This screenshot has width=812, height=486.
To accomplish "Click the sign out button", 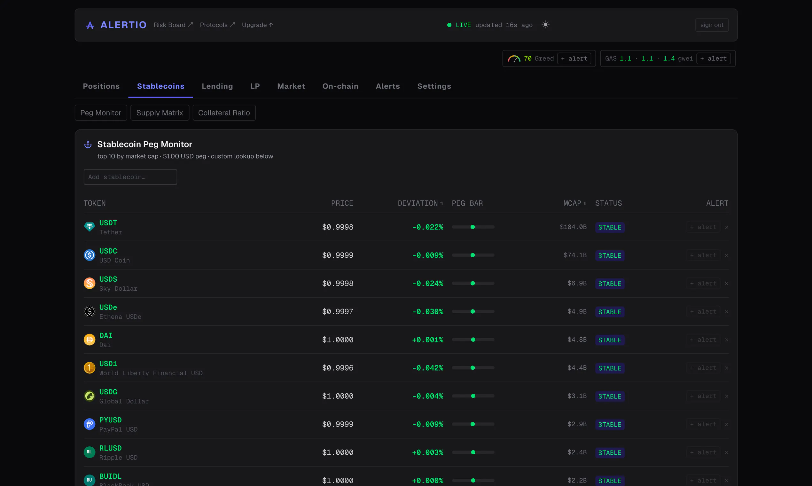I will [x=712, y=25].
